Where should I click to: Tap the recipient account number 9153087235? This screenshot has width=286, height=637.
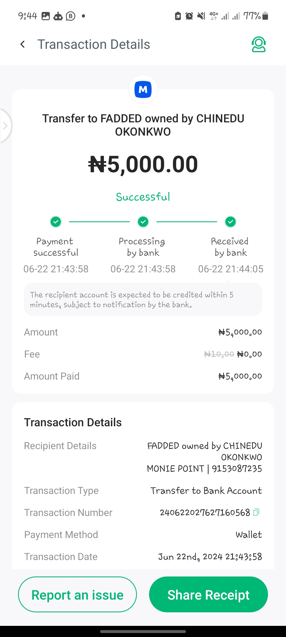pyautogui.click(x=237, y=469)
